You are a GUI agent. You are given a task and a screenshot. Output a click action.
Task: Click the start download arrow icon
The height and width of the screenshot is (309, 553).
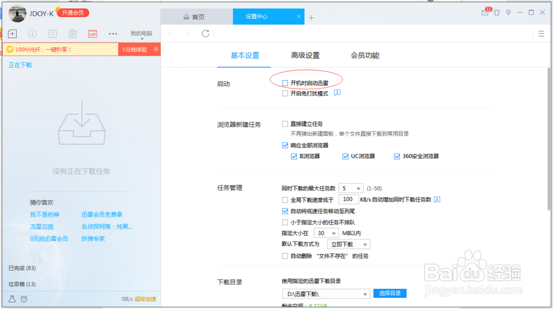(x=32, y=34)
